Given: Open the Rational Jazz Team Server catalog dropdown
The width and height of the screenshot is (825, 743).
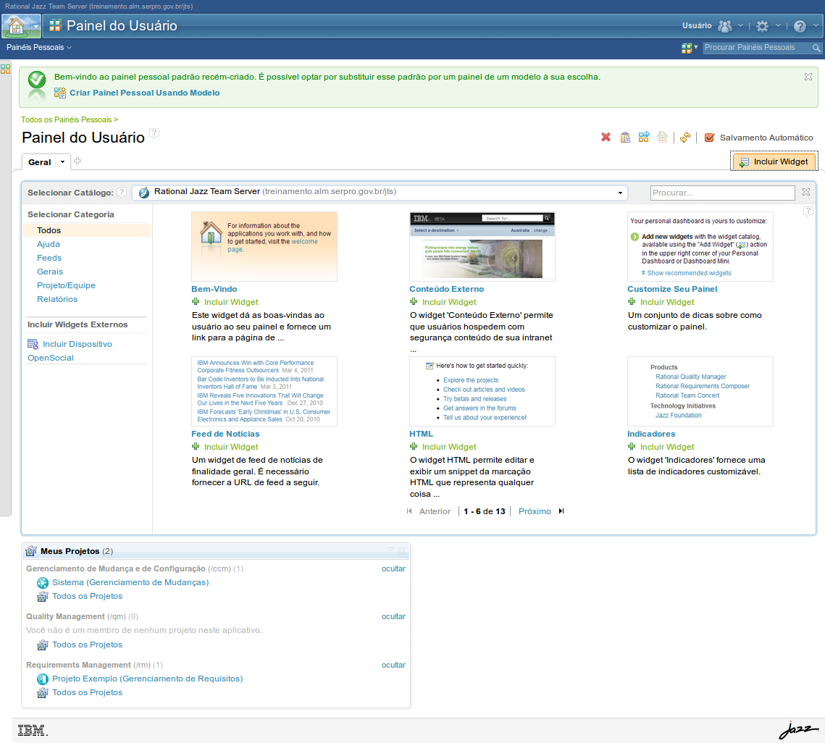Looking at the screenshot, I should tap(380, 192).
